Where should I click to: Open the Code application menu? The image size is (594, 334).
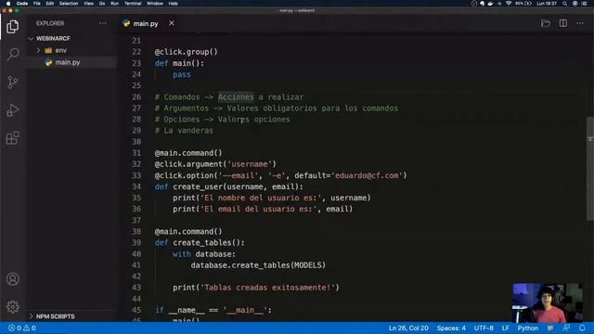pos(22,4)
